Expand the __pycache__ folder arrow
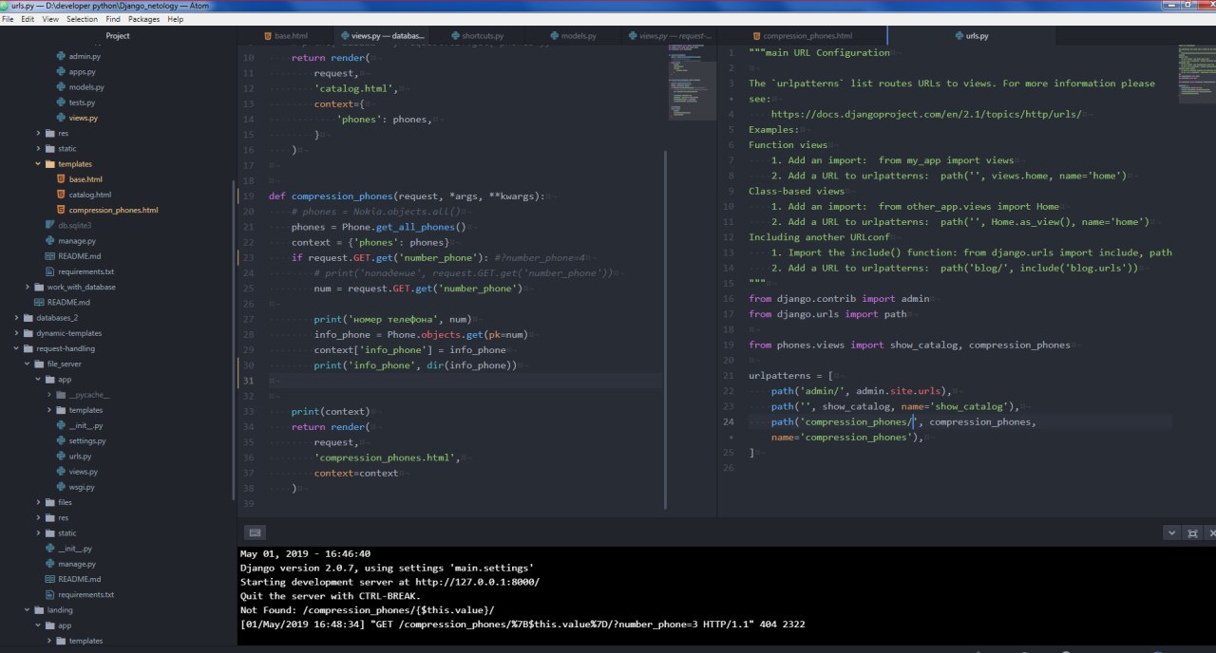Screen dimensions: 1216x653 [x=49, y=395]
